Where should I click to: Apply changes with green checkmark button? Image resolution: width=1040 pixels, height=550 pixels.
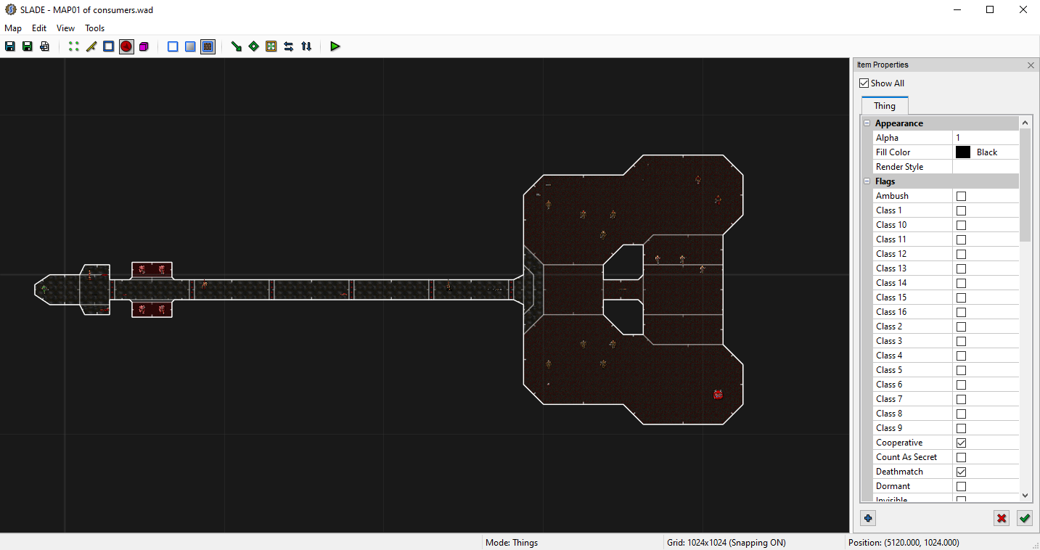[x=1024, y=518]
